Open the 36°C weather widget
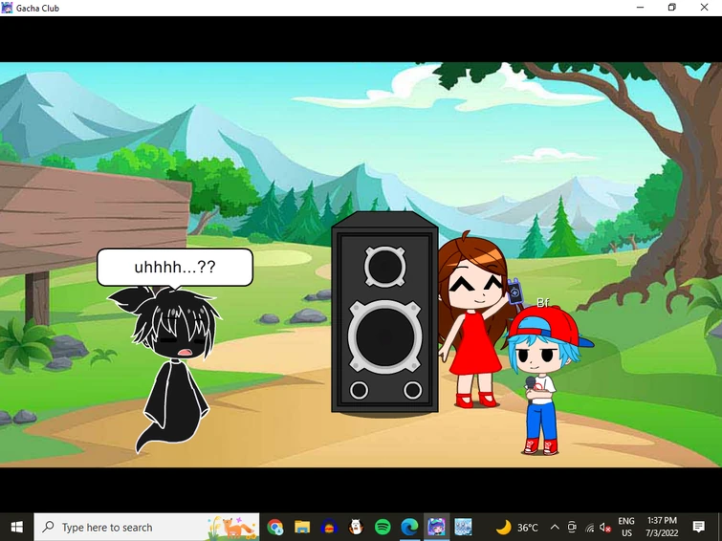Screen dimensions: 722x541 (517, 527)
